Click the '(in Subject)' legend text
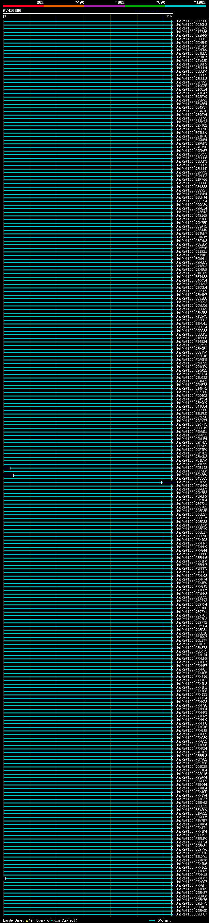The height and width of the screenshot is (923, 209). (x=66, y=920)
